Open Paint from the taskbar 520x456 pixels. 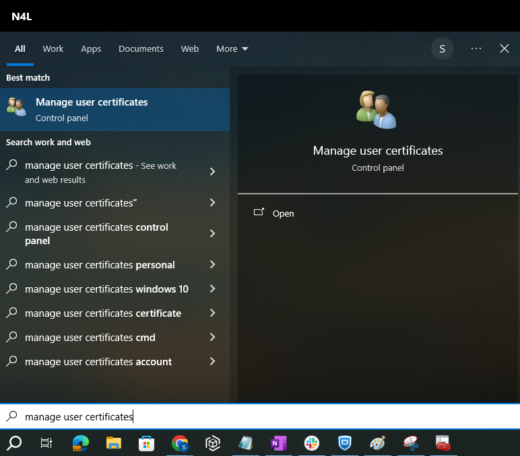pos(377,443)
